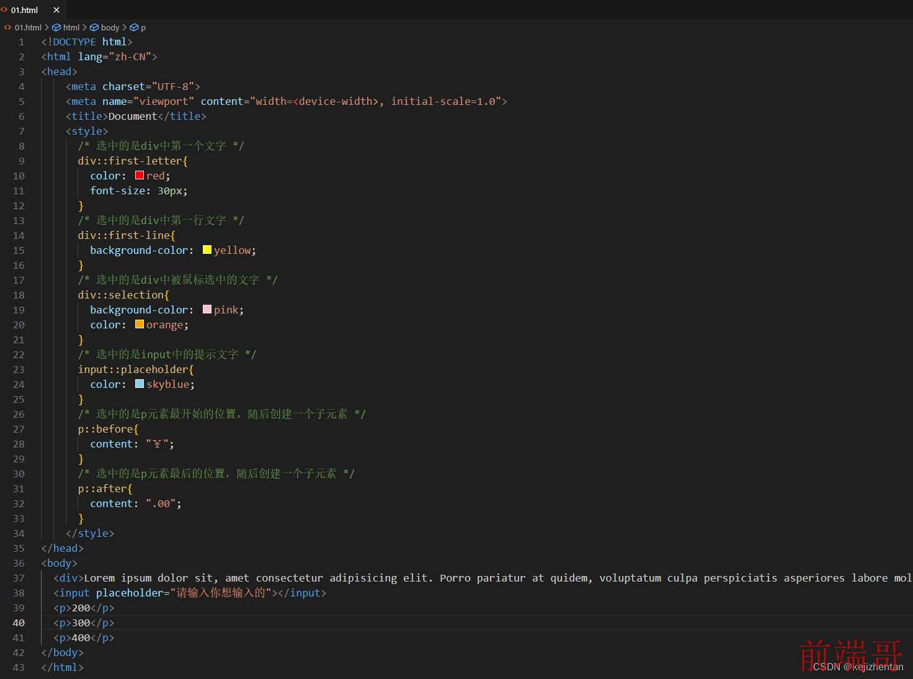Image resolution: width=913 pixels, height=679 pixels.
Task: Open the red color swatch picker
Action: 140,175
